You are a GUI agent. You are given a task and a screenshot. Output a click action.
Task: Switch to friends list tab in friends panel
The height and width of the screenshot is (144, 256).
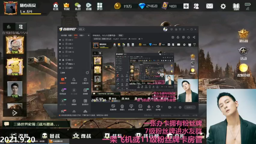[21, 27]
